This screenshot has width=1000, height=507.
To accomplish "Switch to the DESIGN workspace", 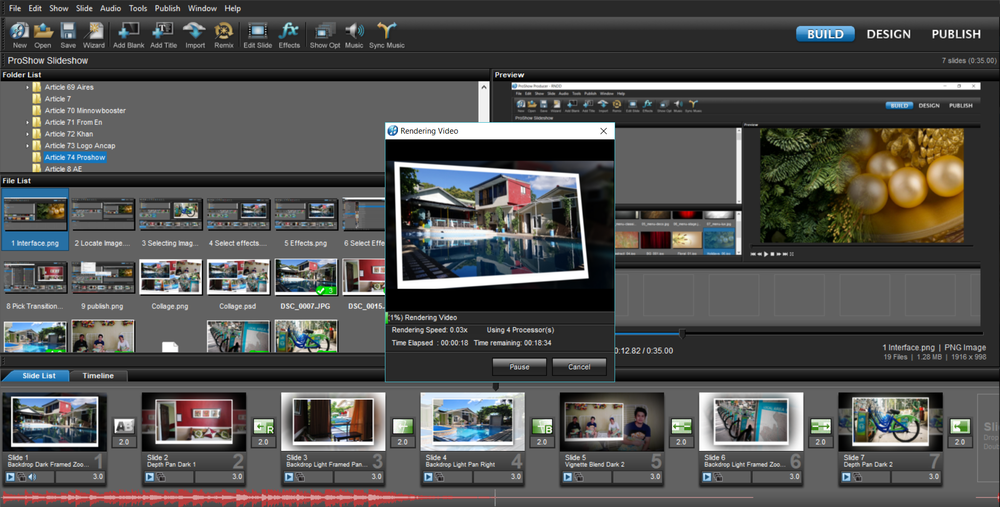I will click(x=889, y=34).
